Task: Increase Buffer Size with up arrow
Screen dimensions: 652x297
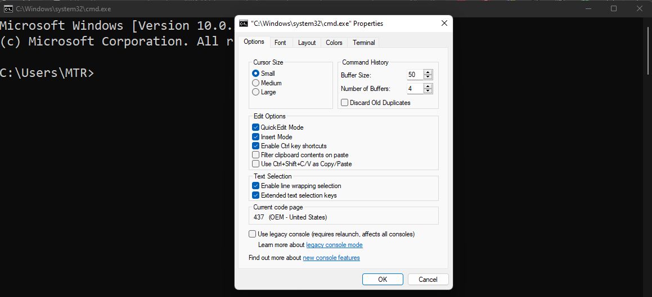Action: tap(428, 72)
